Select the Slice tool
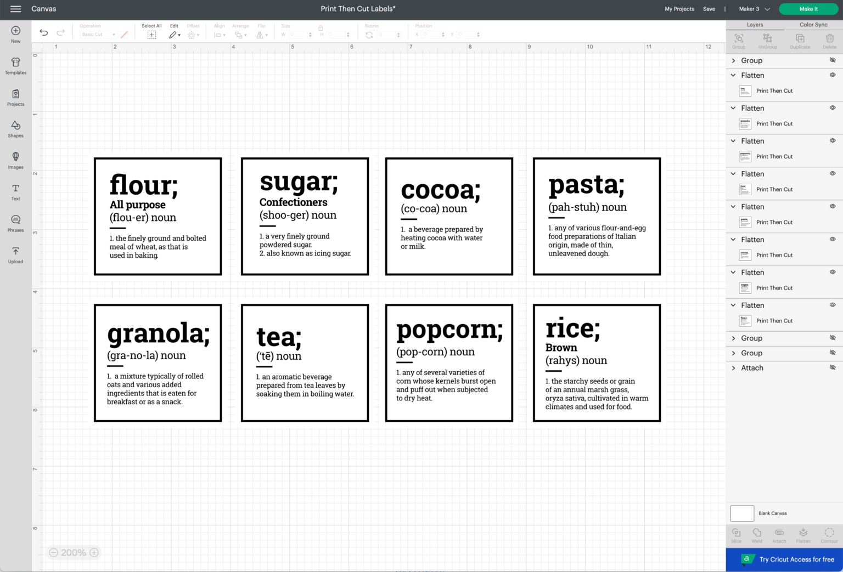This screenshot has height=572, width=843. 735,535
